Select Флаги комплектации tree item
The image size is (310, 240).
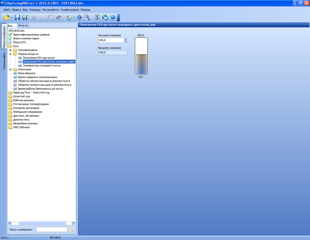click(x=26, y=38)
